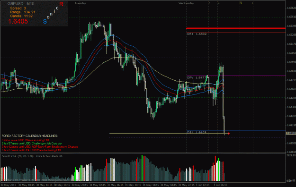296x187 pixels.
Task: Click the red arrow marker at current price
Action: coord(229,134)
